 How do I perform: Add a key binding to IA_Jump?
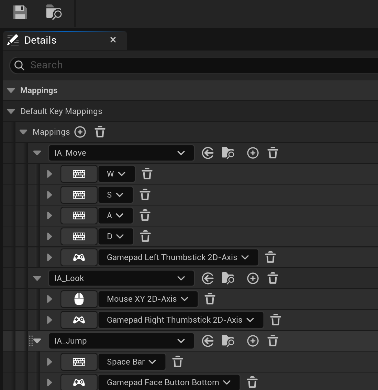(x=253, y=341)
